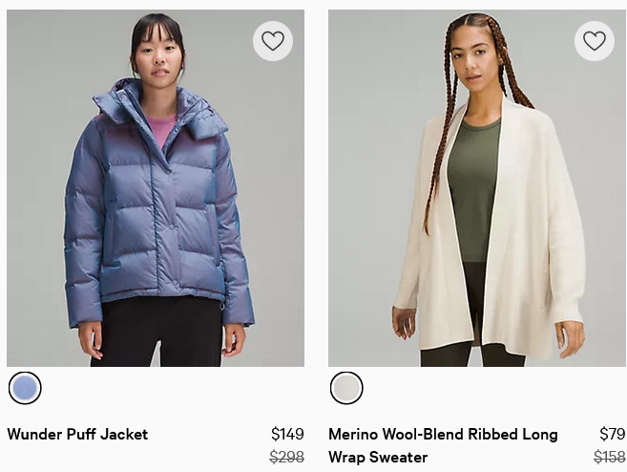627x472 pixels.
Task: Open the Wunder Puff Jacket product title
Action: click(x=77, y=434)
